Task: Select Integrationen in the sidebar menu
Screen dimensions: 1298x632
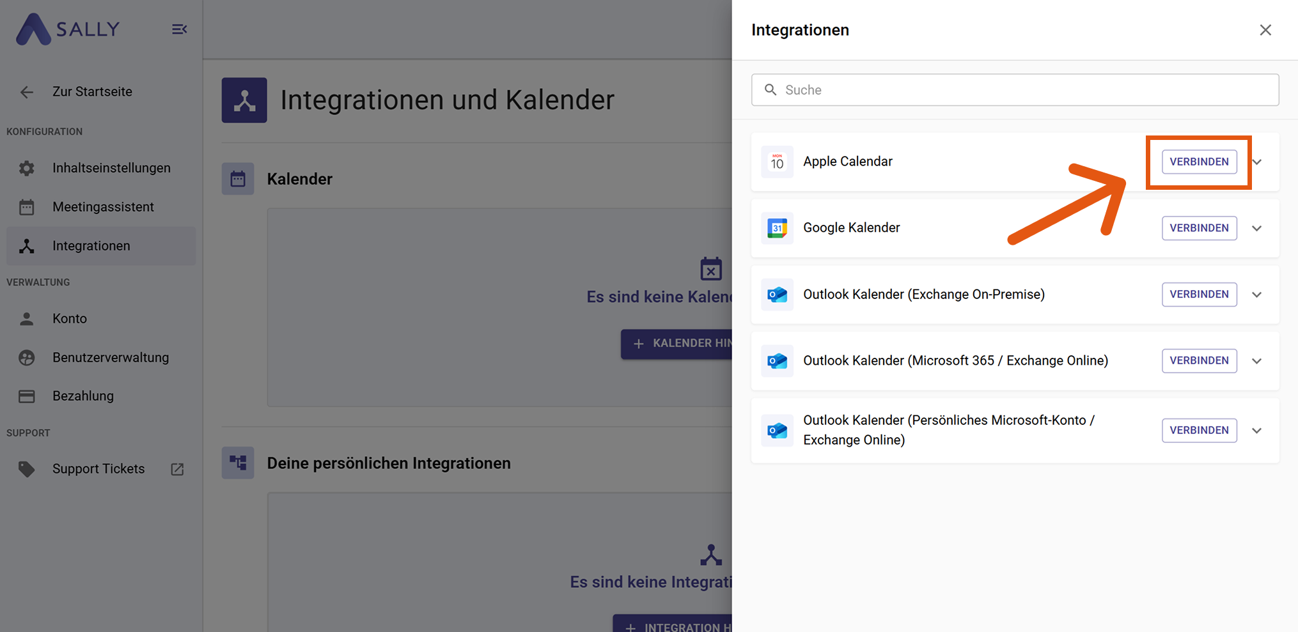Action: click(x=91, y=246)
